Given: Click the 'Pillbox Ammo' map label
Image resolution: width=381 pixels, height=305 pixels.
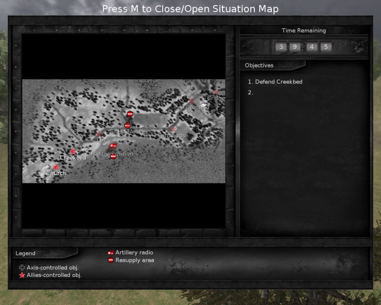Looking at the screenshot, I should [x=129, y=132].
